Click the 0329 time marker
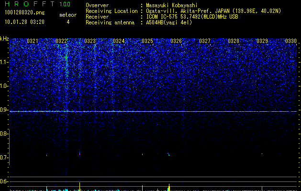Viewport: 301px width, 191px height. (262, 41)
